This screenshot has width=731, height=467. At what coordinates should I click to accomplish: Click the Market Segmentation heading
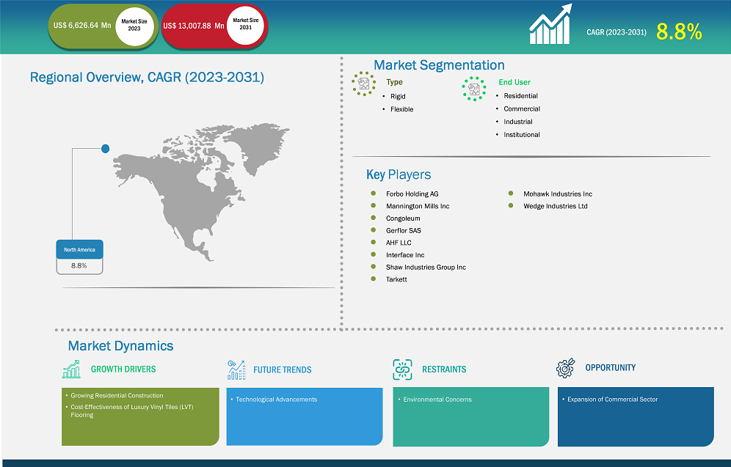point(439,65)
